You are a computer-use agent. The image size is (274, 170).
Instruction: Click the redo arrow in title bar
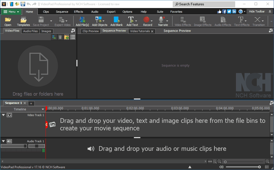[x=34, y=4]
